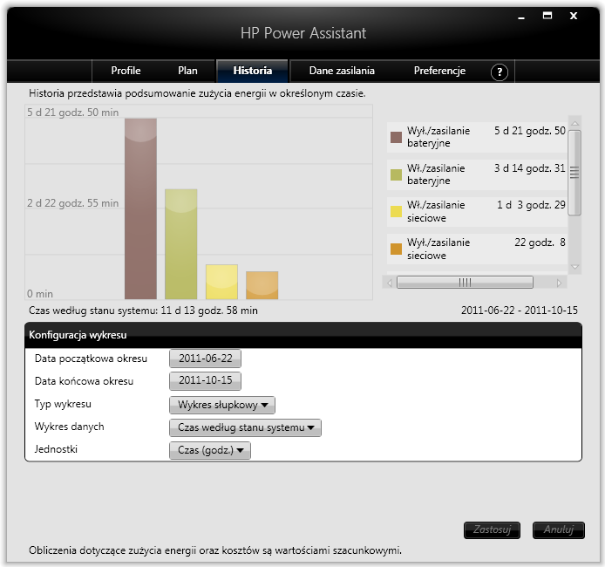Expand the Czas według stanu systemu dropdown

(245, 427)
